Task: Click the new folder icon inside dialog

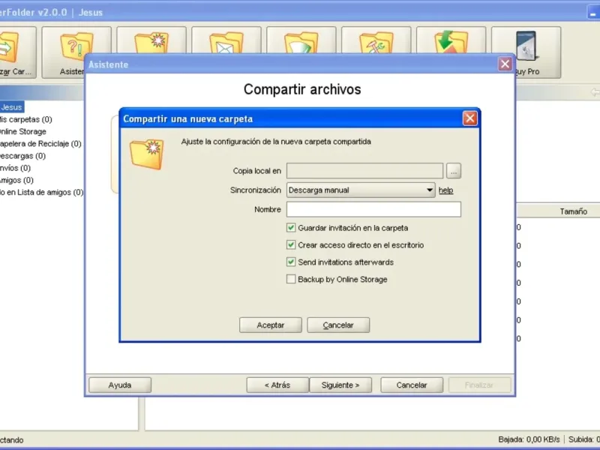Action: click(147, 154)
